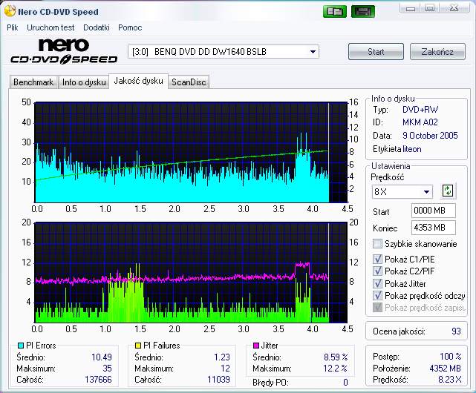
Task: Open the Dodatki menu
Action: pyautogui.click(x=97, y=27)
